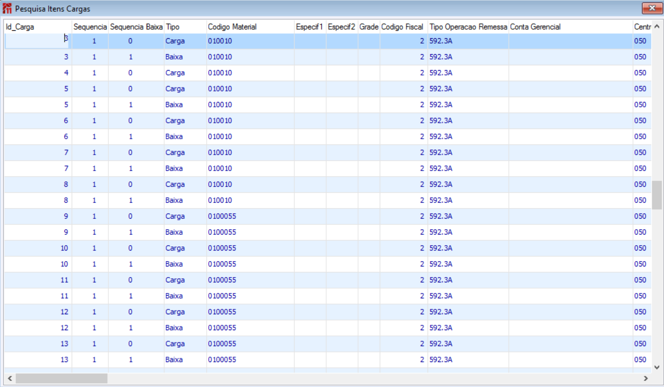The width and height of the screenshot is (664, 387).
Task: Select the Baixa cell in the Id_Carga 7 row
Action: coord(185,168)
